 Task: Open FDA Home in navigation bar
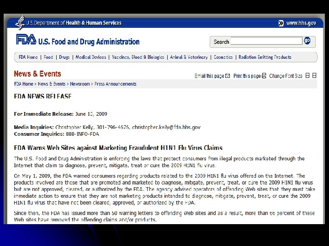(x=28, y=57)
